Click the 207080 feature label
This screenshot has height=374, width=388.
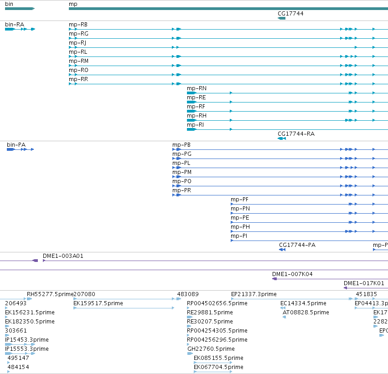[x=84, y=294]
